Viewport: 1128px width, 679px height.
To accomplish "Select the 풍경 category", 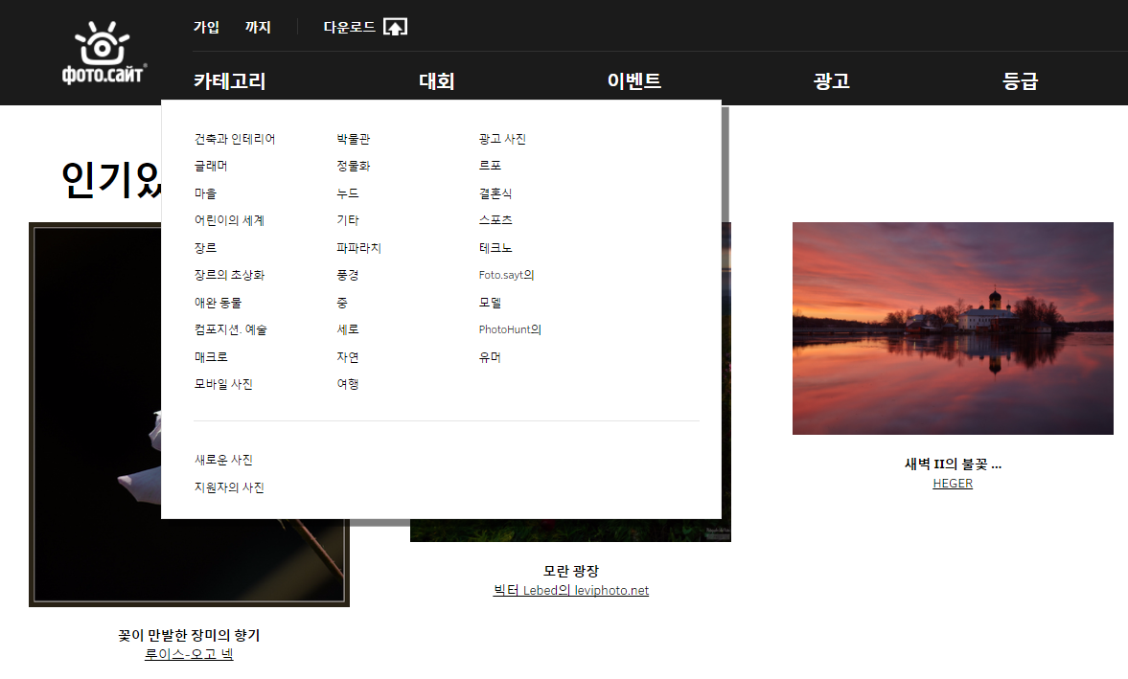I will click(347, 275).
